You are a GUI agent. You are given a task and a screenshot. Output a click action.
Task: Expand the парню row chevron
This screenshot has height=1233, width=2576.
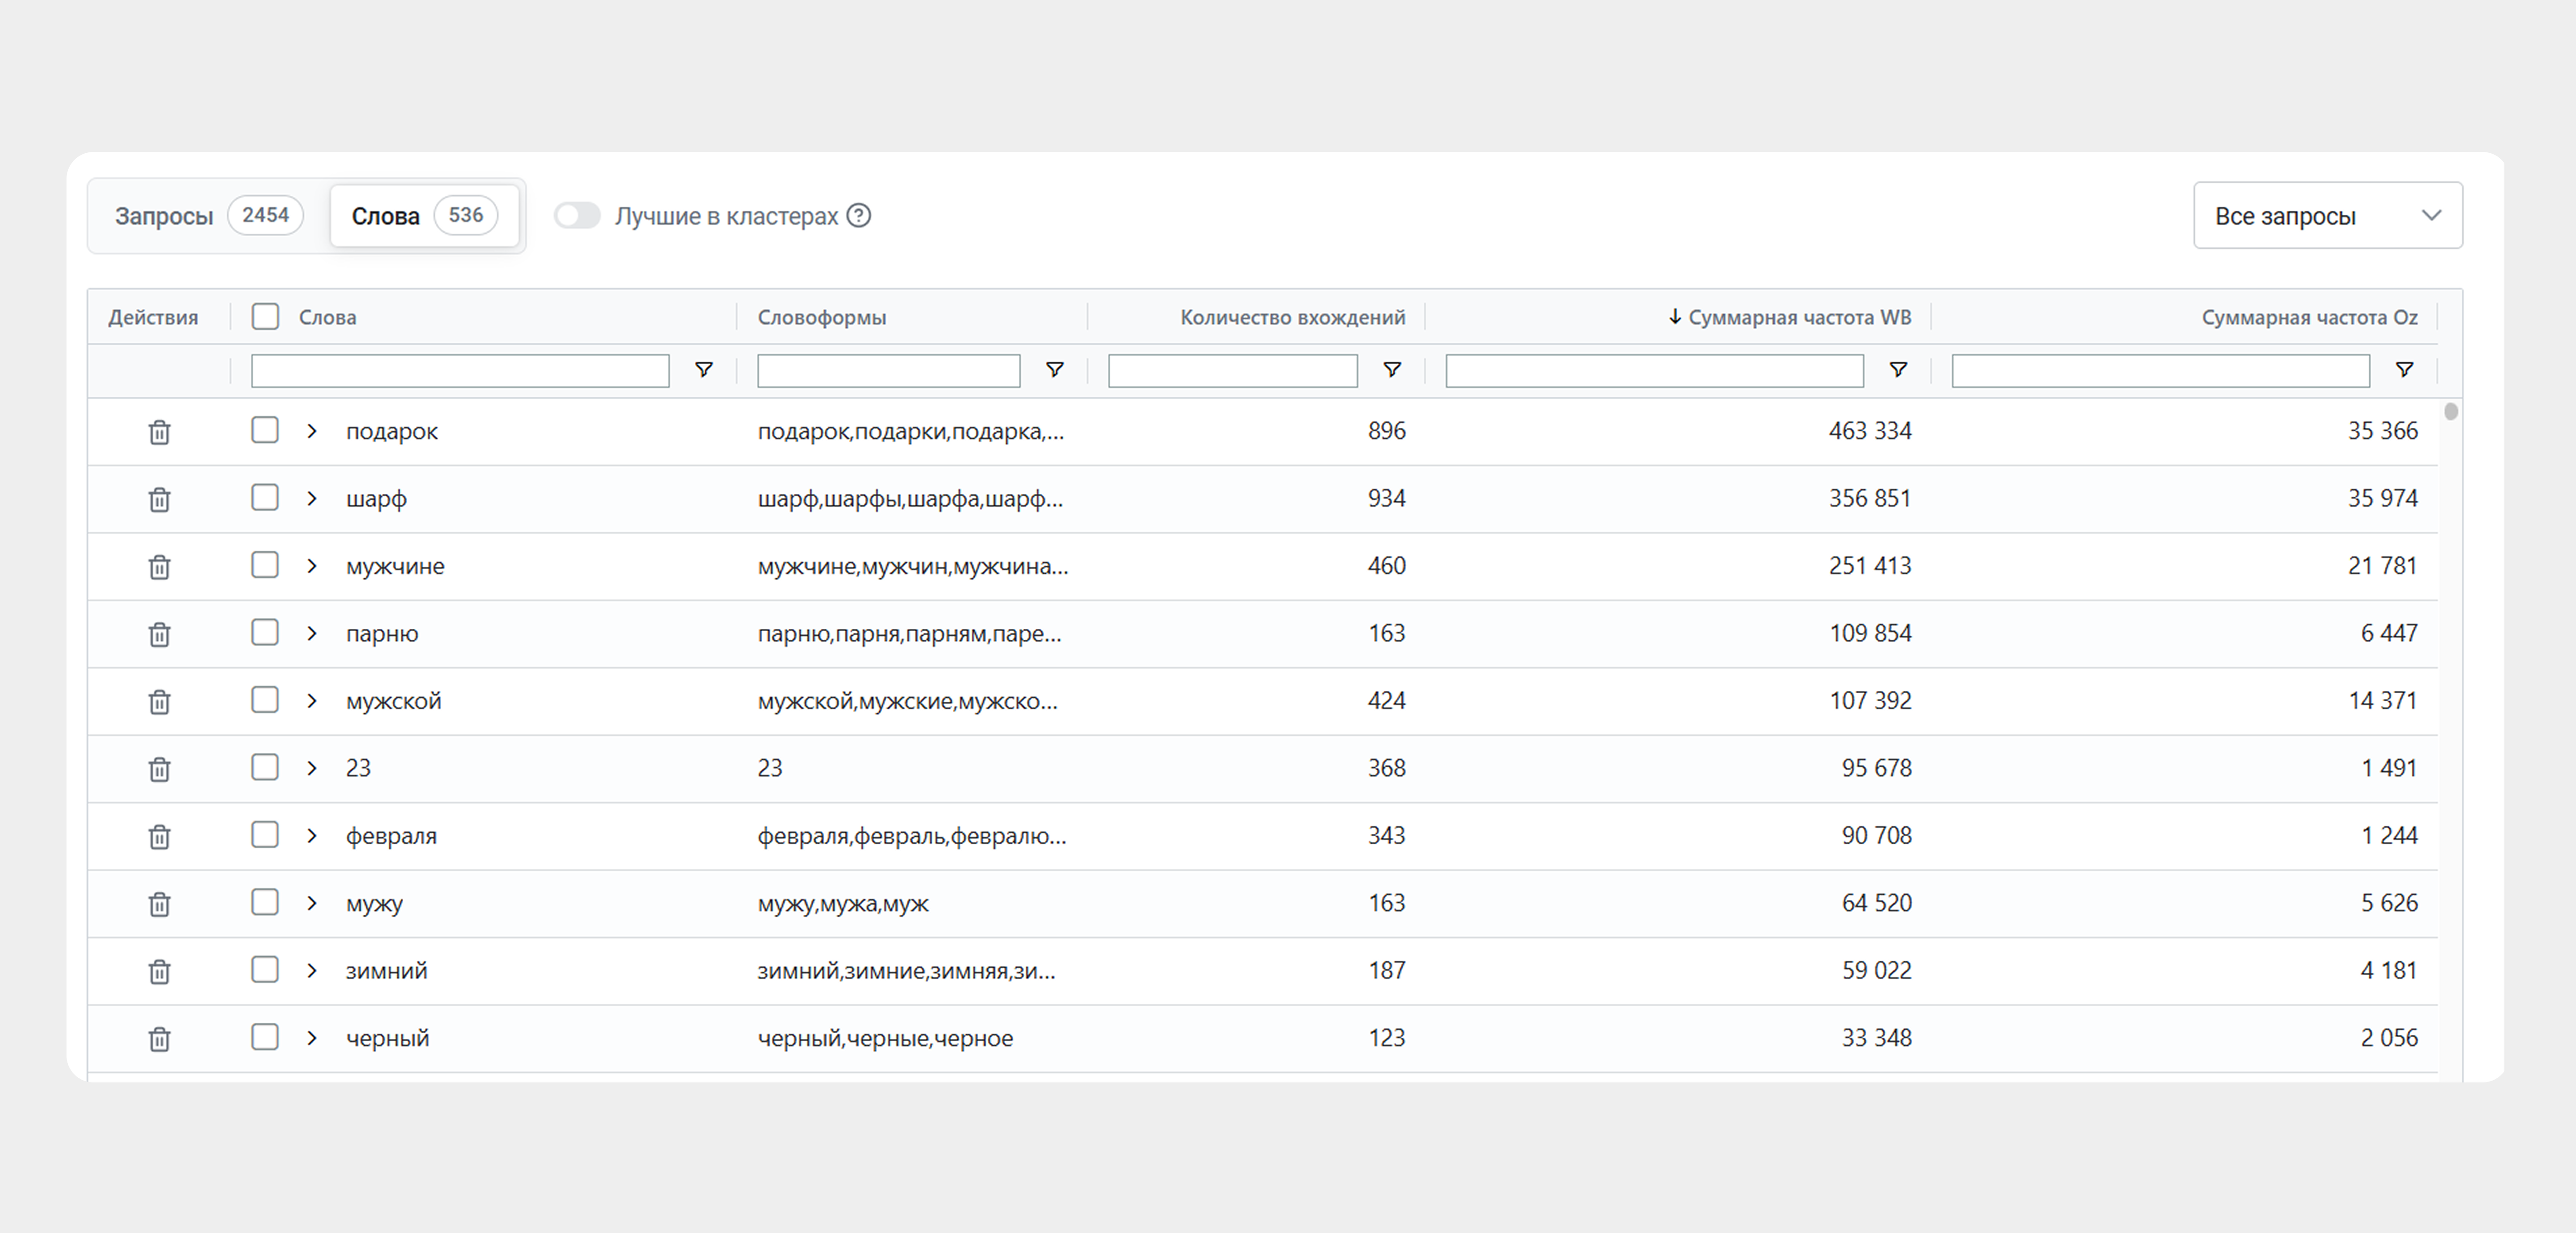[x=312, y=633]
